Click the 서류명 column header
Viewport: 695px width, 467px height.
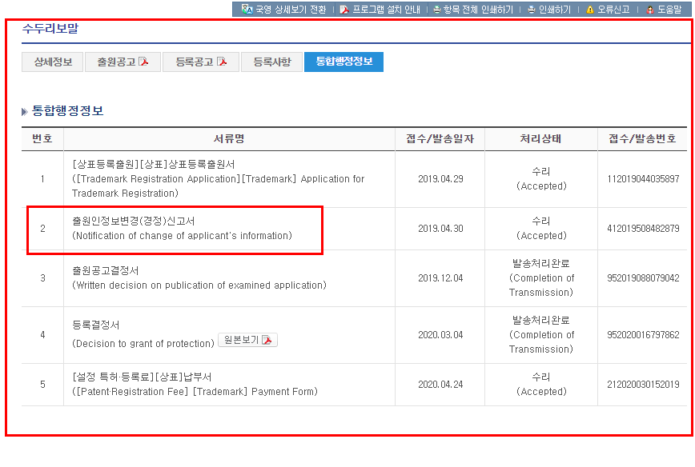click(229, 138)
